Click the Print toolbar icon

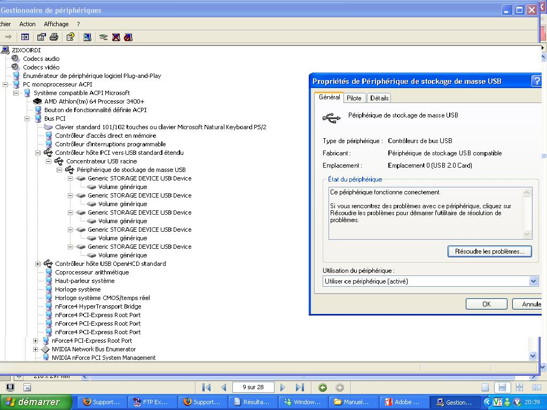54,37
